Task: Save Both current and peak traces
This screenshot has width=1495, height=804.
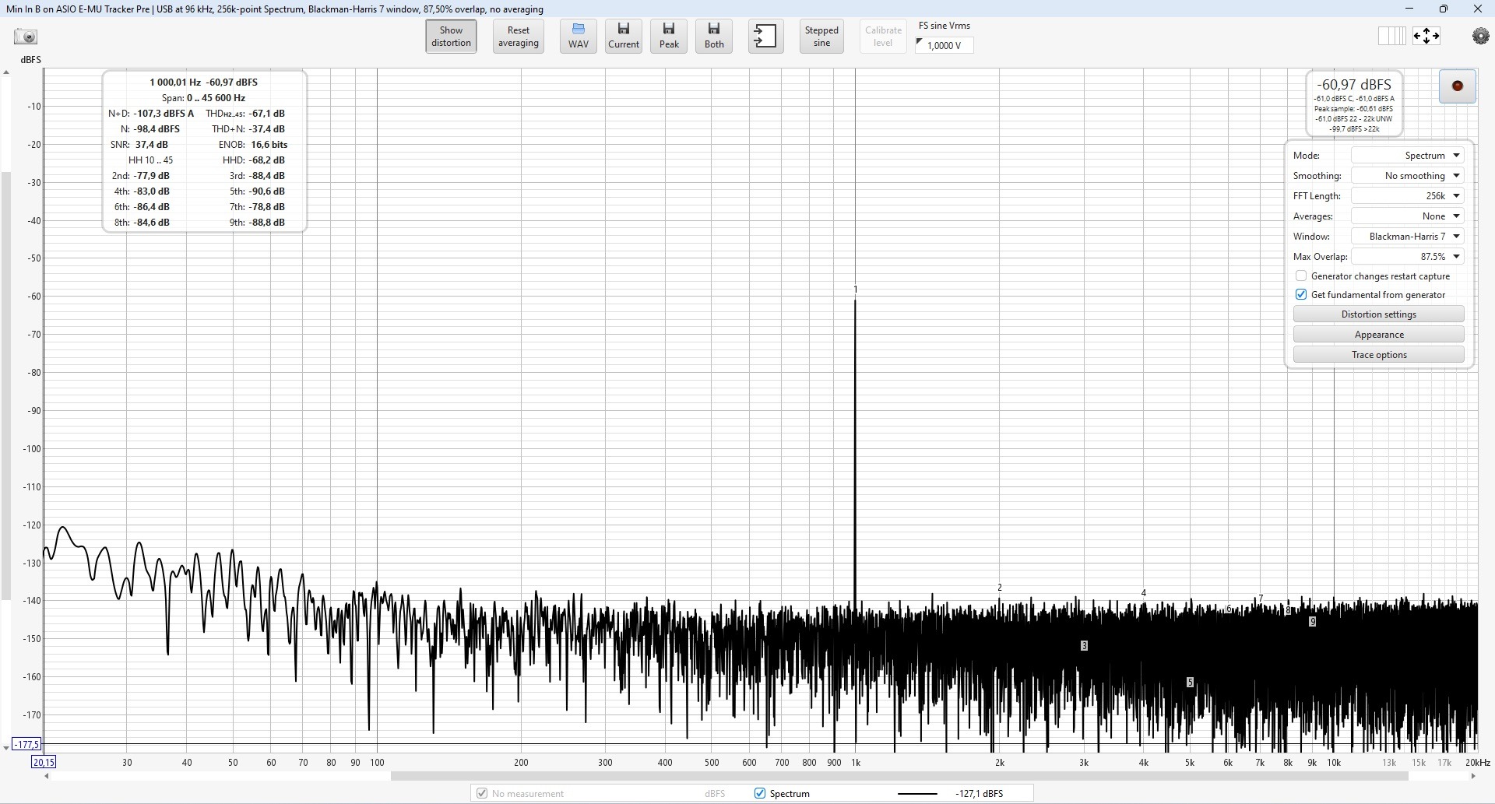Action: click(714, 37)
